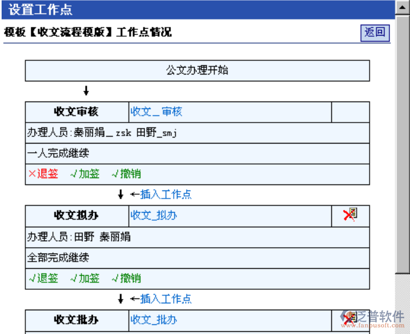
Task: Click 插入工作点 below 收文拟办
Action: click(166, 299)
